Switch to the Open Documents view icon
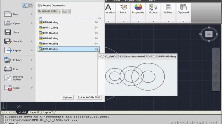Image resolution: width=222 pixels, height=124 pixels. [31, 6]
